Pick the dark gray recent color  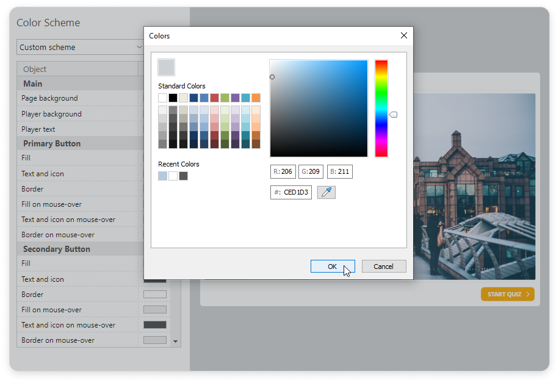[x=183, y=176]
